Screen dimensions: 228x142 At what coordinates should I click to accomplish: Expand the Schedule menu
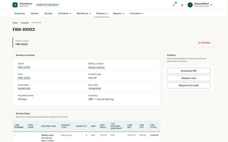click(64, 14)
